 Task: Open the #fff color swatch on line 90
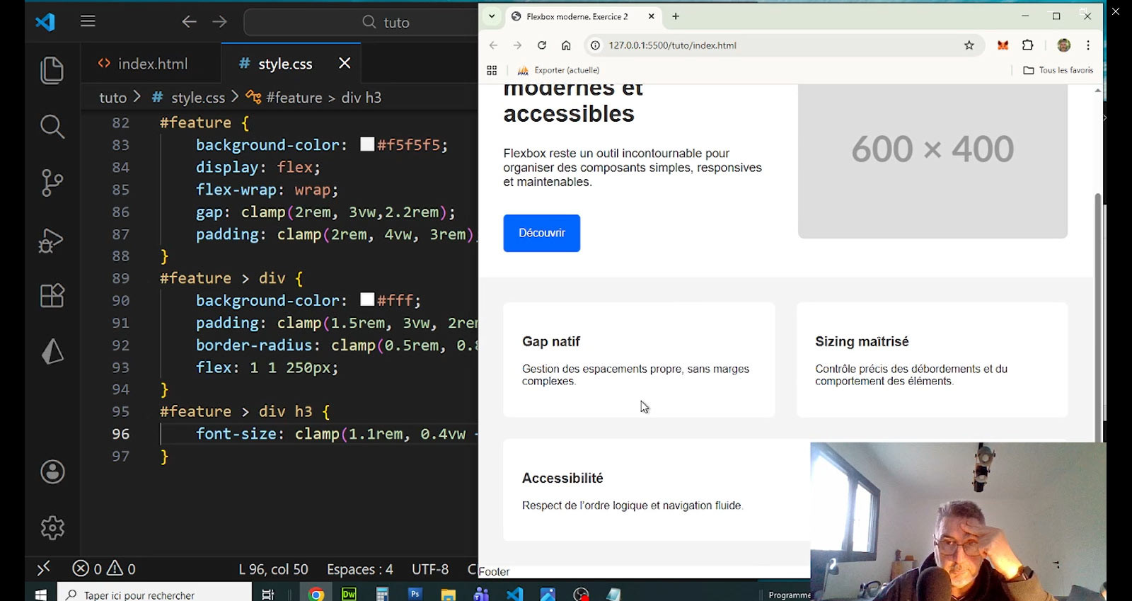367,299
